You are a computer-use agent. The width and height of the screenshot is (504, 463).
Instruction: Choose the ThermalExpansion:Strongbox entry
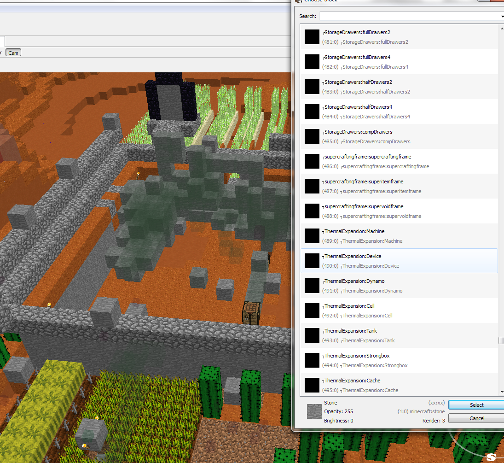(399, 360)
